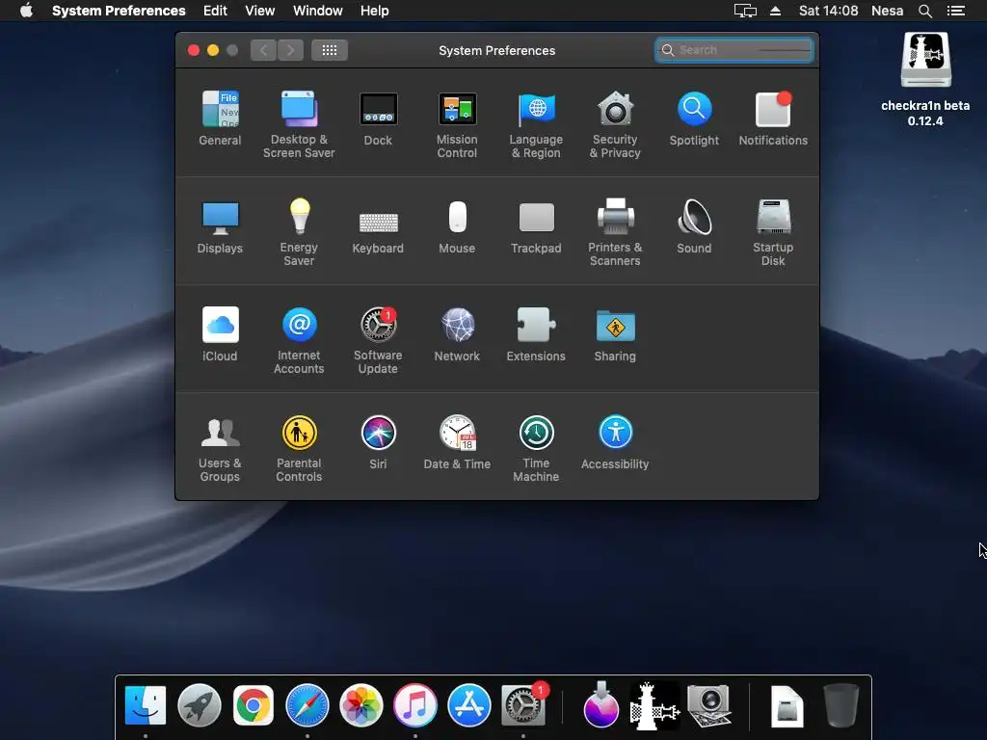The width and height of the screenshot is (987, 740).
Task: Open Launchpad from the Dock
Action: 200,705
